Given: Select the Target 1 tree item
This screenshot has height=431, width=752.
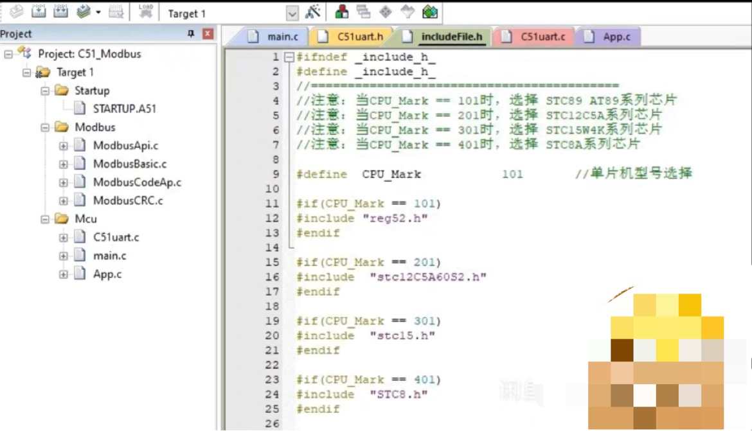Looking at the screenshot, I should click(x=75, y=73).
